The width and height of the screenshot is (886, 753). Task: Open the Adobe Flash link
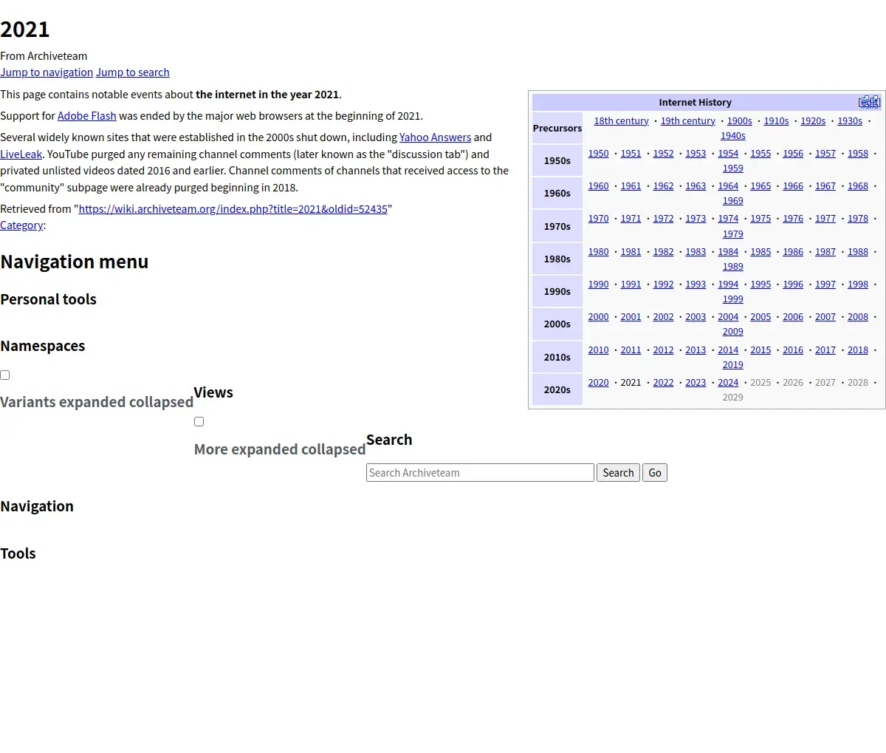point(87,116)
